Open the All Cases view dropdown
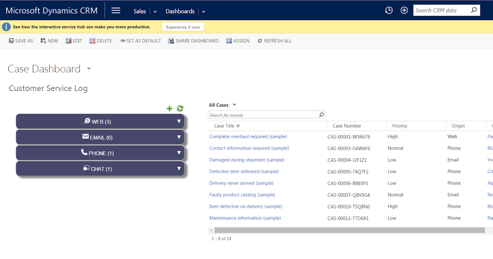The image size is (493, 259). click(x=233, y=105)
